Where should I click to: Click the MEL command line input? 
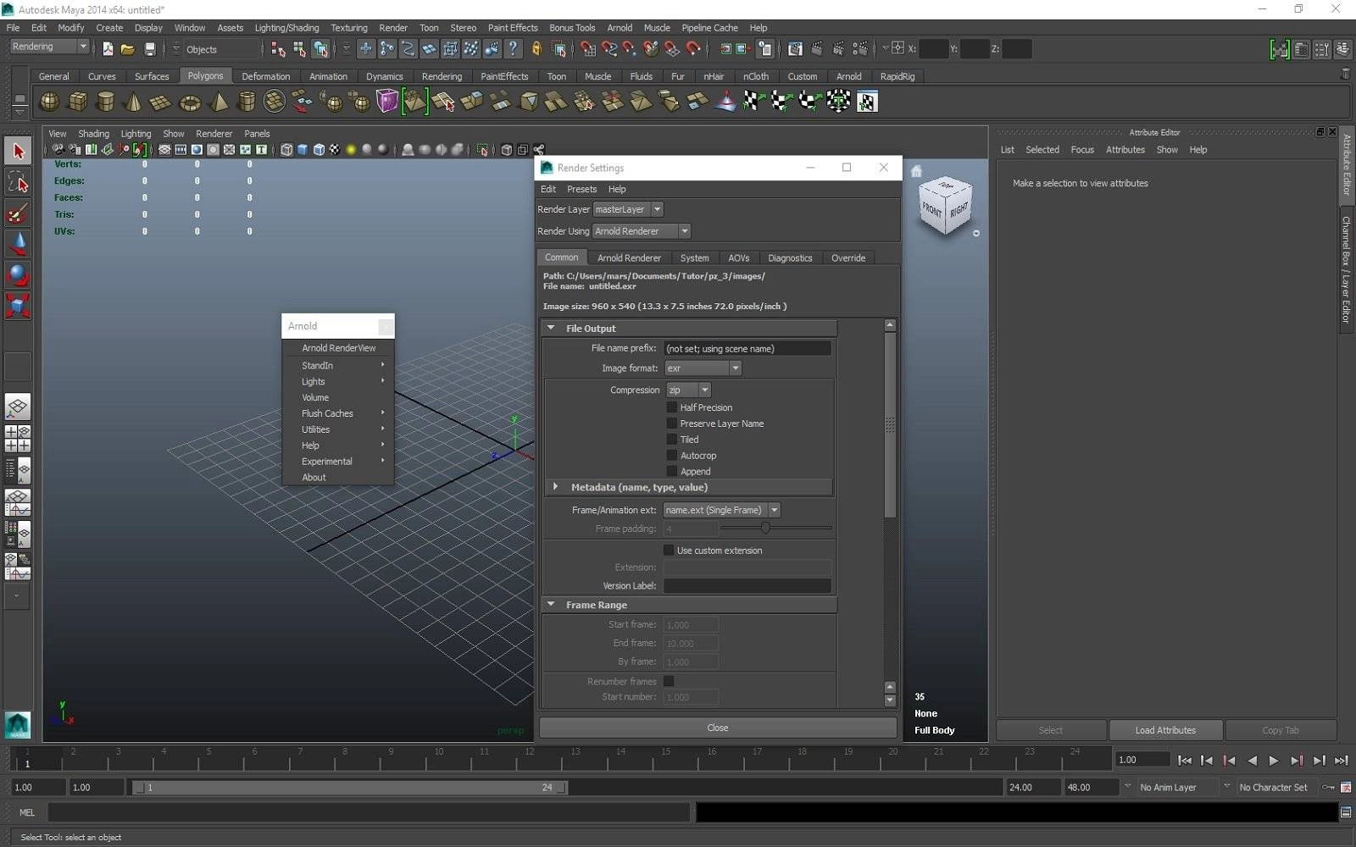pyautogui.click(x=369, y=812)
